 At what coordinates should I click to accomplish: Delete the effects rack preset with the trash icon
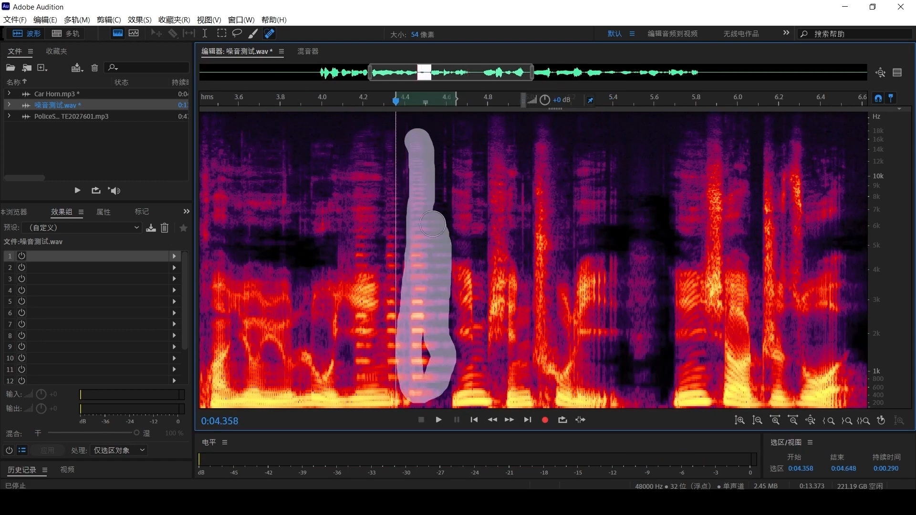(x=165, y=228)
